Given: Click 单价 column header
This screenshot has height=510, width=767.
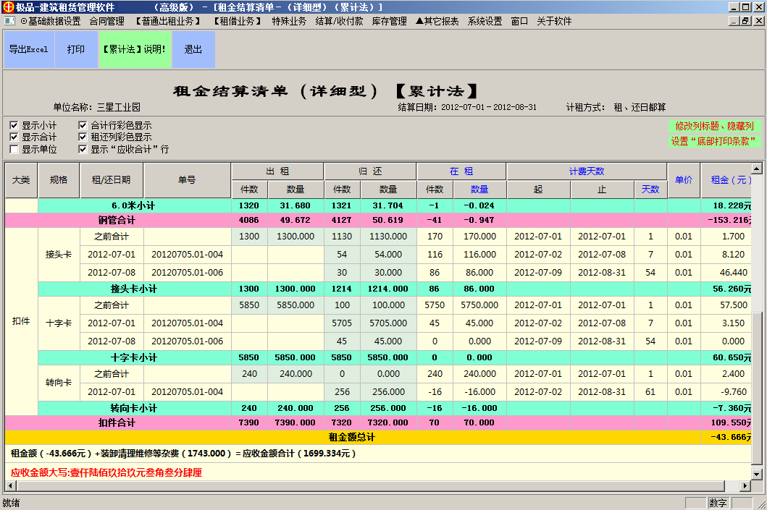Looking at the screenshot, I should coord(684,180).
